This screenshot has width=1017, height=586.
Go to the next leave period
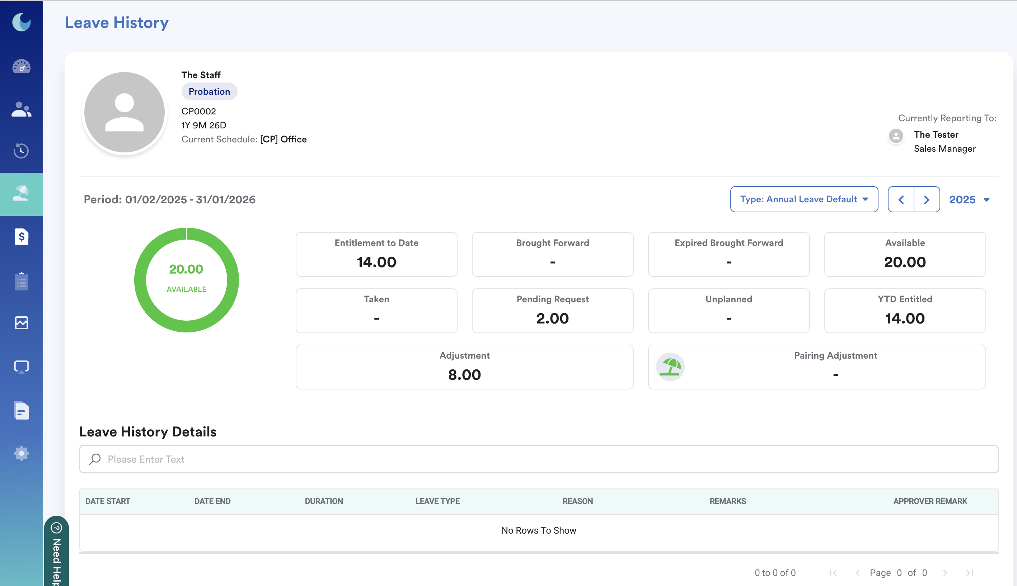[x=927, y=200]
